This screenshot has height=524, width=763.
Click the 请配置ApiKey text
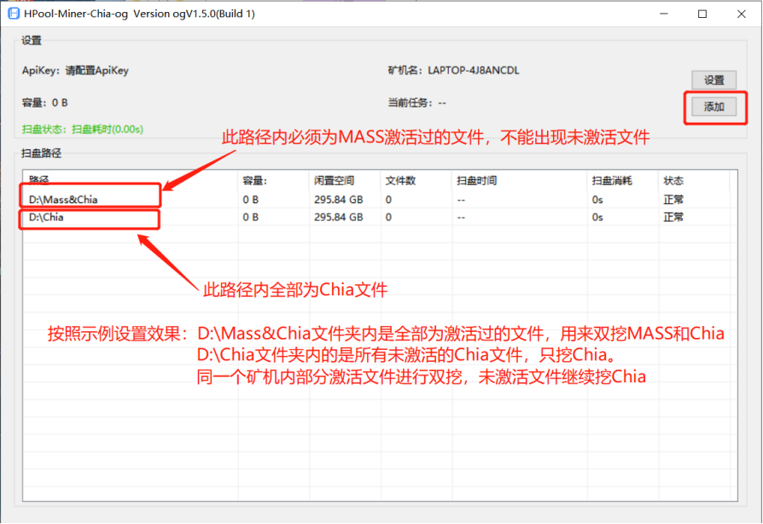point(96,71)
